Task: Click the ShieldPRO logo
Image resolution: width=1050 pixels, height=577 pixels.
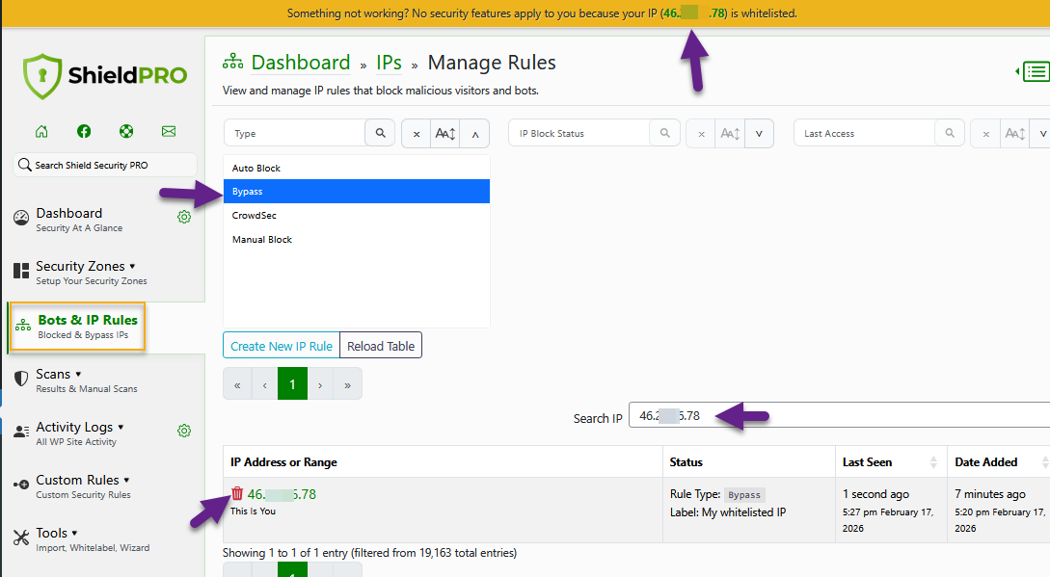Action: pyautogui.click(x=105, y=76)
